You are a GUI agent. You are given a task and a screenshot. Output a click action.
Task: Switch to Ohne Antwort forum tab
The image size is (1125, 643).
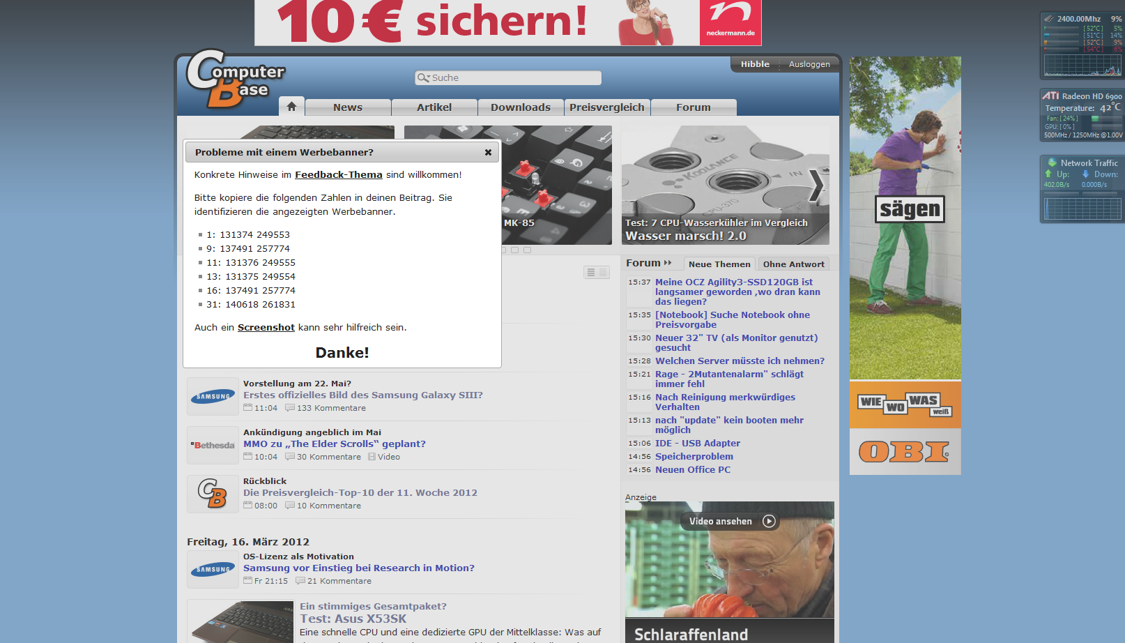[x=793, y=264]
